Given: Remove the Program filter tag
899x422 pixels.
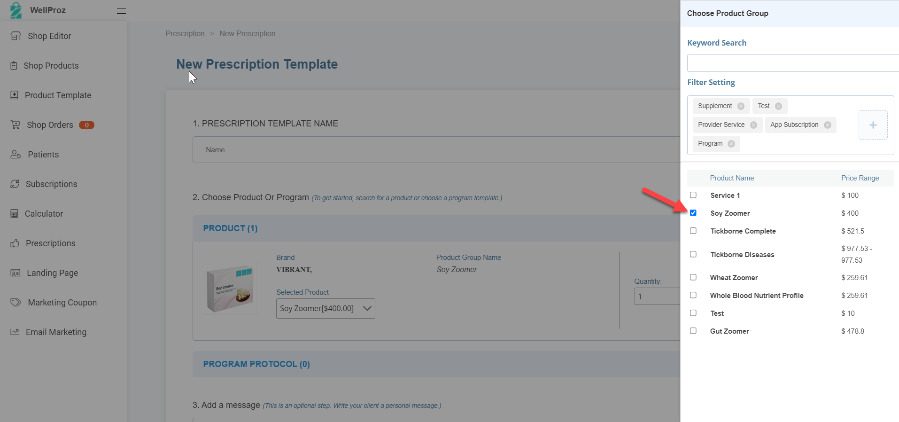Looking at the screenshot, I should click(x=731, y=144).
